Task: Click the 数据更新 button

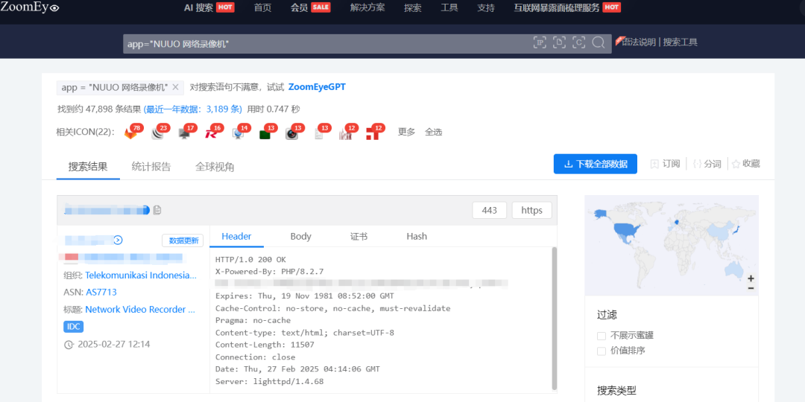Action: (183, 240)
